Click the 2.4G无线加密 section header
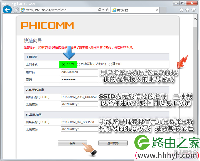 (x=97, y=90)
